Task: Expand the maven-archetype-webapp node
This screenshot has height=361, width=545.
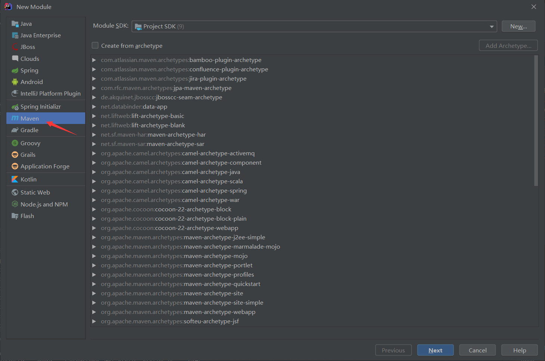Action: pyautogui.click(x=94, y=312)
